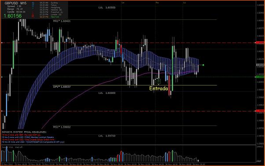Select the London session clock row
This screenshot has height=166, width=265.
tap(51, 15)
